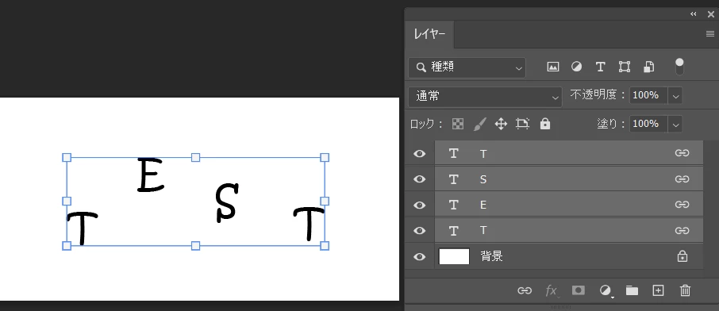This screenshot has width=719, height=311.
Task: Click the 不透明度 100% input field
Action: (648, 95)
